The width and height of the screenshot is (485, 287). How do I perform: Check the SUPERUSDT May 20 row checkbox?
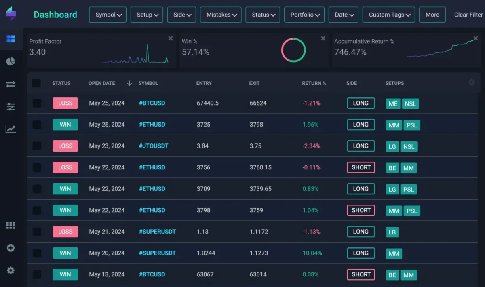click(x=37, y=253)
